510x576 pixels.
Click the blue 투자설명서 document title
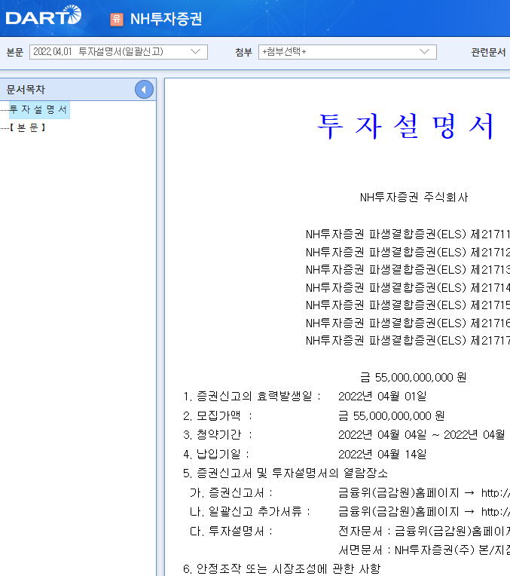405,126
